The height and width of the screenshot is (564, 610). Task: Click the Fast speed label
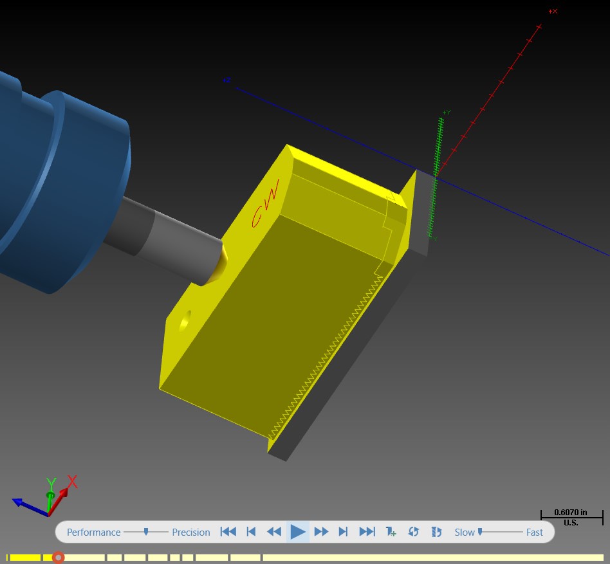coord(535,532)
